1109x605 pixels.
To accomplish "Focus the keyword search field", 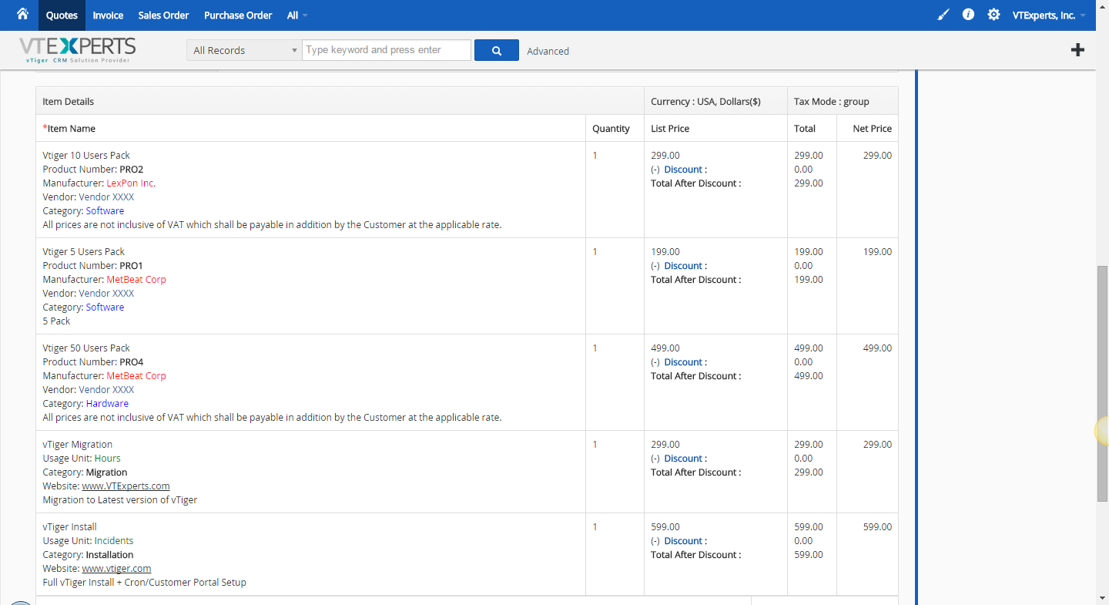I will pyautogui.click(x=387, y=50).
